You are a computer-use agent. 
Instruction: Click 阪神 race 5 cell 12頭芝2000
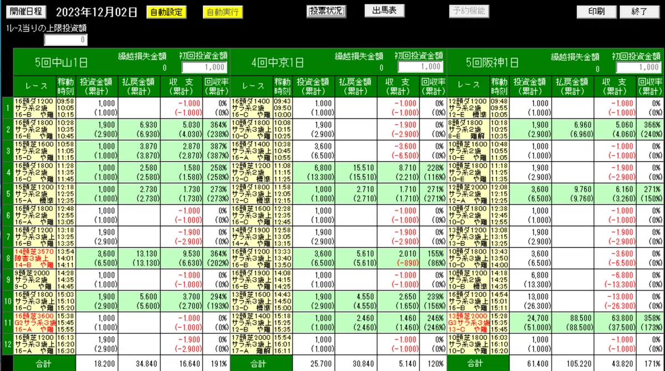[x=468, y=193]
